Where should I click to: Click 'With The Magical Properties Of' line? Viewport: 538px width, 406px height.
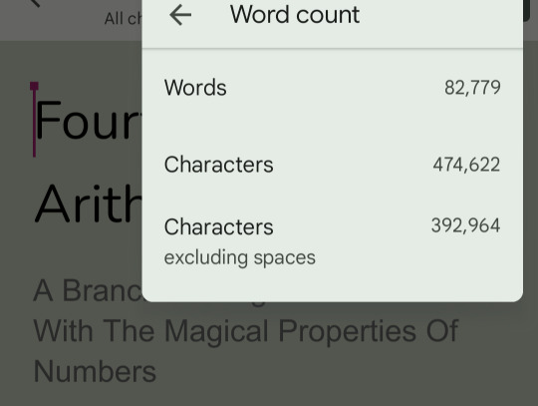[x=246, y=331]
